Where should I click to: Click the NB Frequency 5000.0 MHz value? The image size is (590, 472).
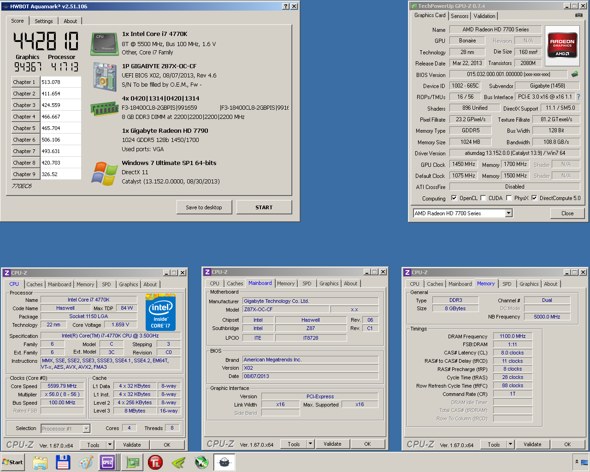pyautogui.click(x=547, y=317)
